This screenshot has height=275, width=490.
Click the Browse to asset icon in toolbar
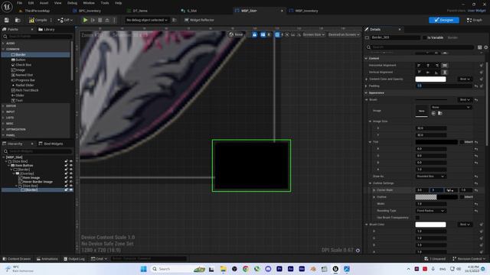point(18,20)
